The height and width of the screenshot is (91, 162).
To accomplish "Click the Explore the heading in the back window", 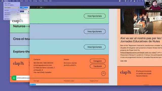I will coord(21,52).
